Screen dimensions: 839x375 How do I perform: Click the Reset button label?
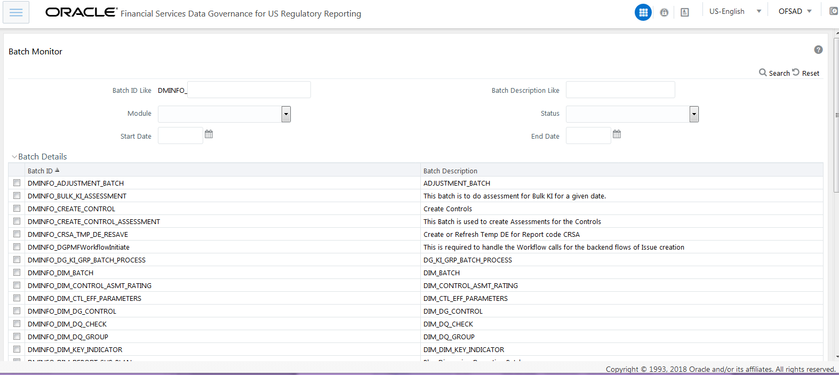click(811, 73)
